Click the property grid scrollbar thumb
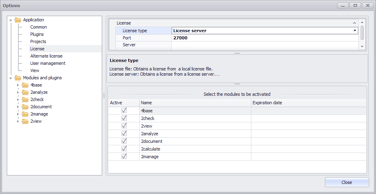This screenshot has width=376, height=194. (x=362, y=33)
